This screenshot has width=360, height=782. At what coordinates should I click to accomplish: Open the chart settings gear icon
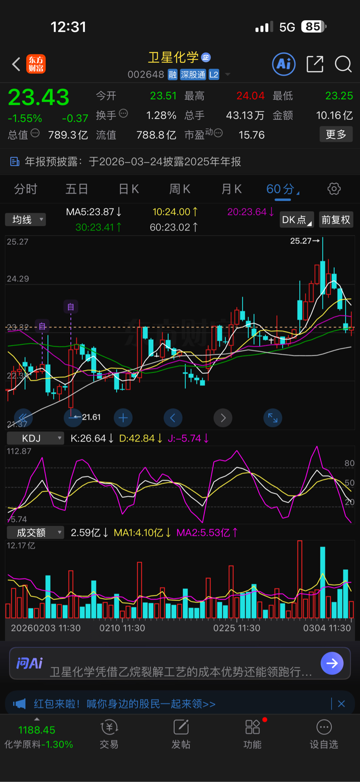point(334,189)
